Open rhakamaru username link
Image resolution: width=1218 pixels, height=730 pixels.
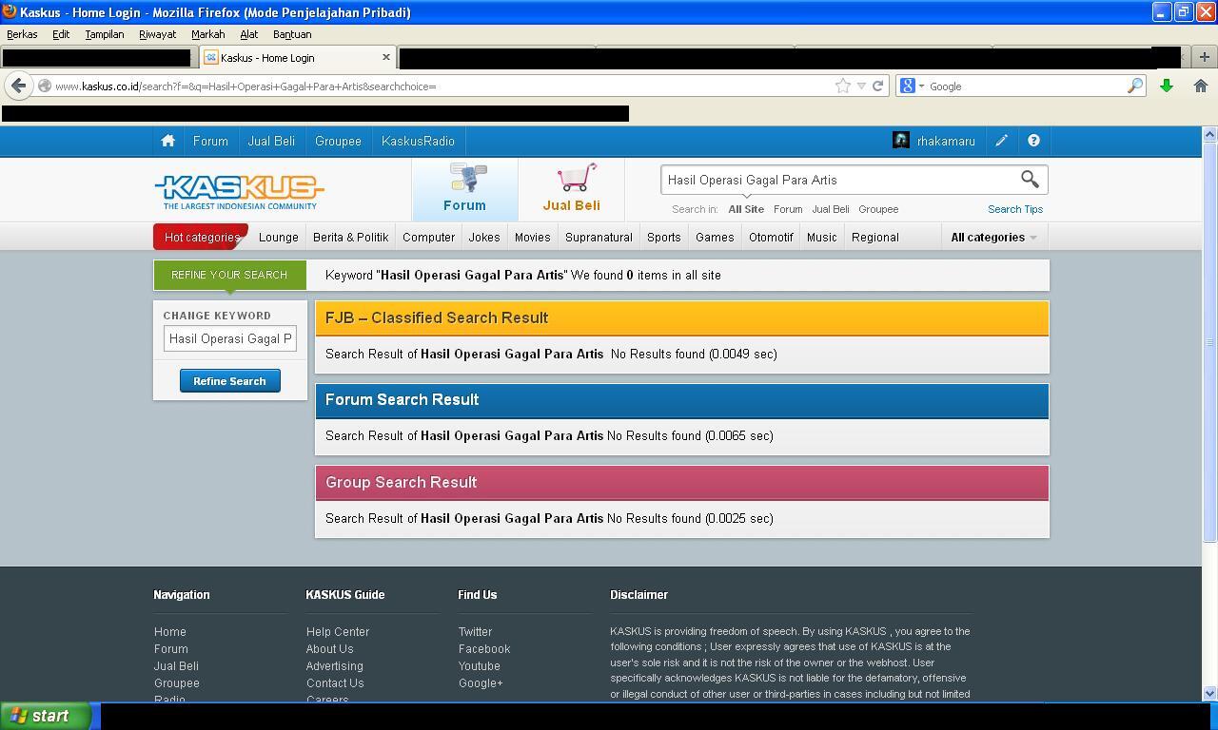(x=946, y=141)
